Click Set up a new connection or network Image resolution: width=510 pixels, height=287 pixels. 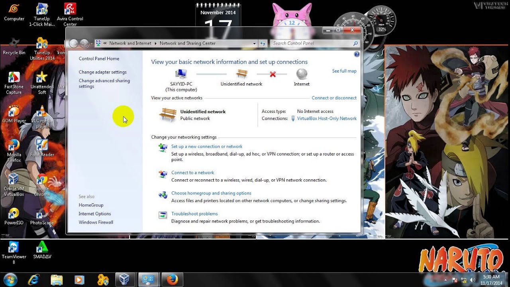tap(207, 146)
